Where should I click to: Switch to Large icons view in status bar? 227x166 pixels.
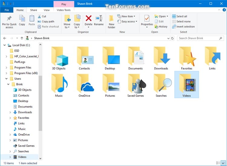click(x=224, y=163)
